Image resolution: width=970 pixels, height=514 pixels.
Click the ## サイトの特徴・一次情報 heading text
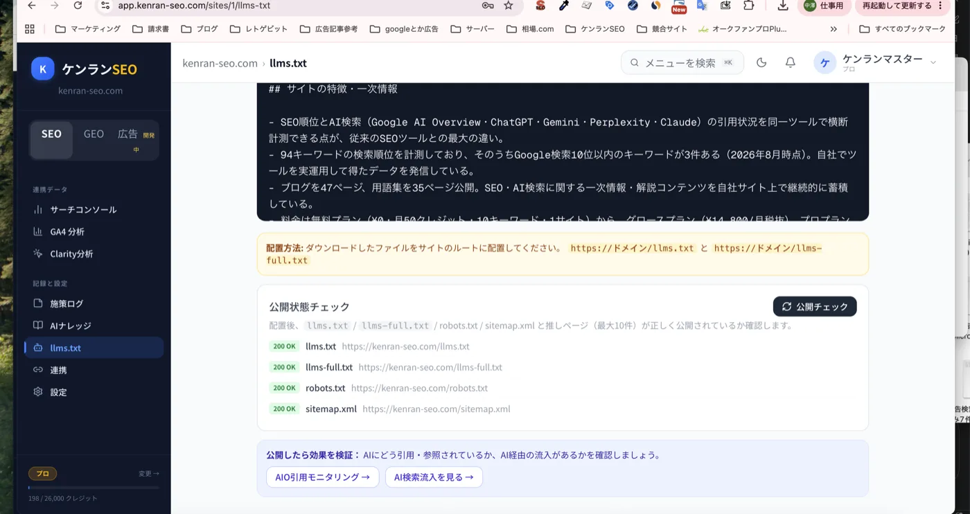(333, 89)
